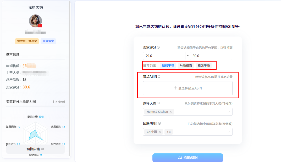Click the 29.6 minimum rating input field
Image resolution: width=281 pixels, height=162 pixels.
(x=164, y=56)
